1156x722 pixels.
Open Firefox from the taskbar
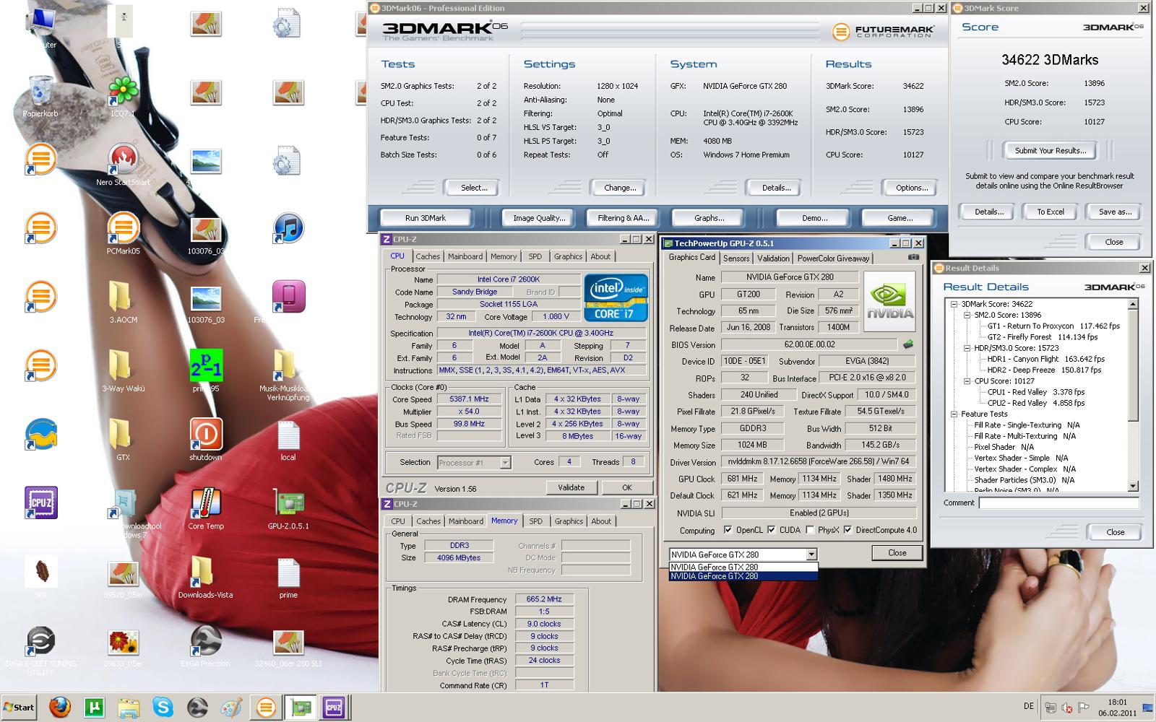(x=60, y=708)
